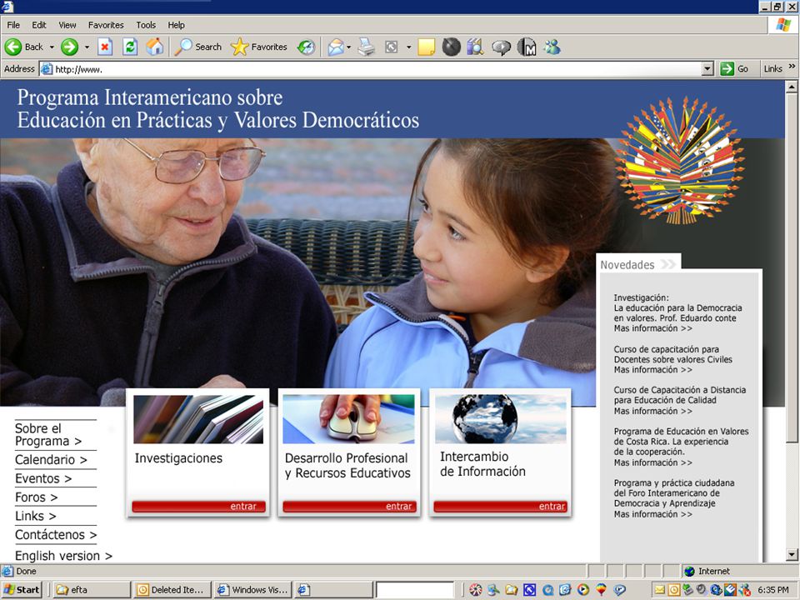Click the globe thumbnail image
Viewport: 800px width, 600px height.
point(501,419)
